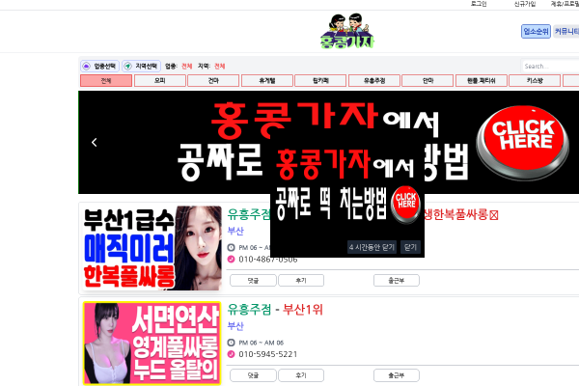
Task: Select the 키스방 category tab
Action: 535,80
